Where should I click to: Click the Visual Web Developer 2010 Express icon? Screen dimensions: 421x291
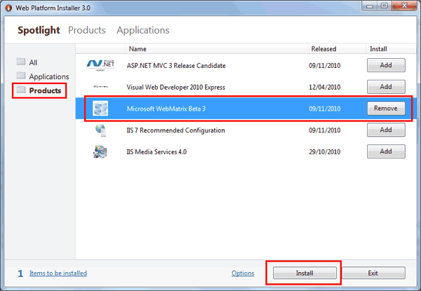100,87
